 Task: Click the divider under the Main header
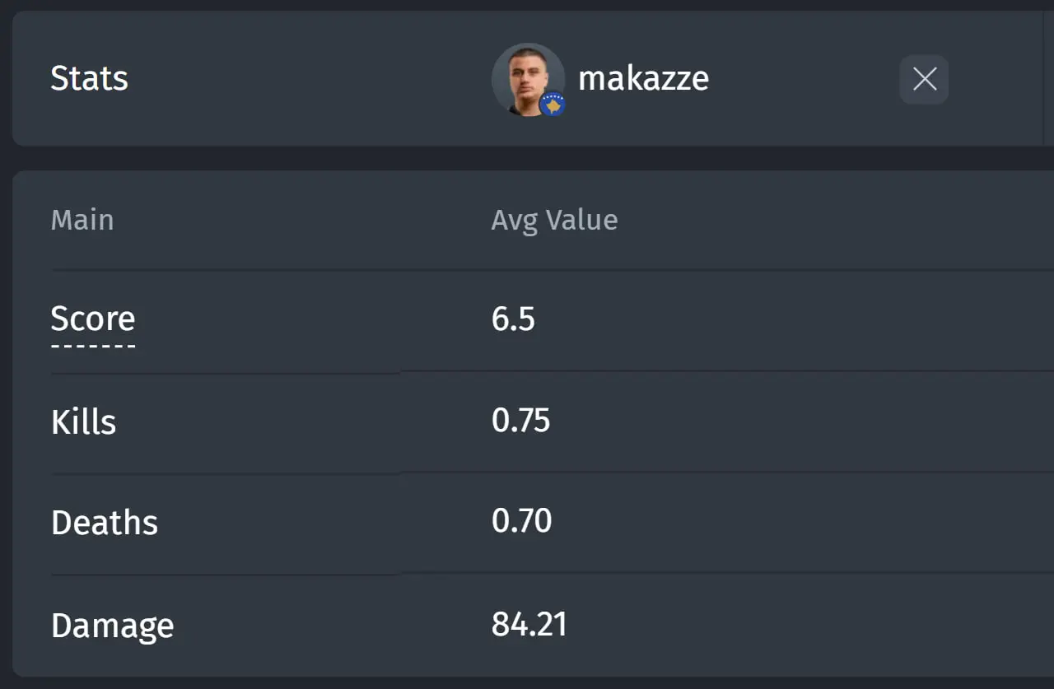(553, 269)
